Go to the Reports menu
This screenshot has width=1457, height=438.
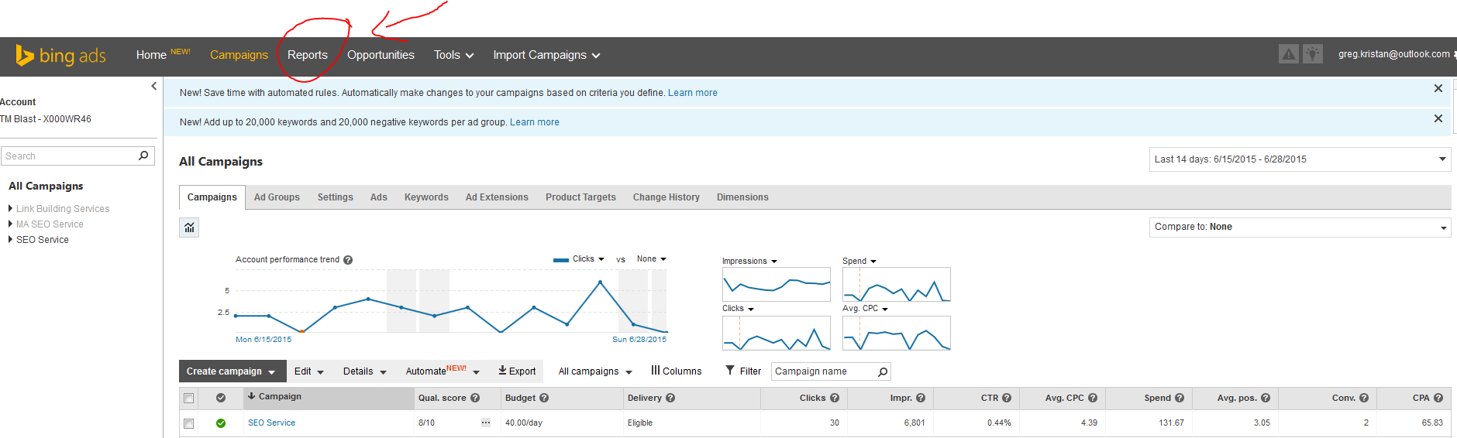point(307,55)
